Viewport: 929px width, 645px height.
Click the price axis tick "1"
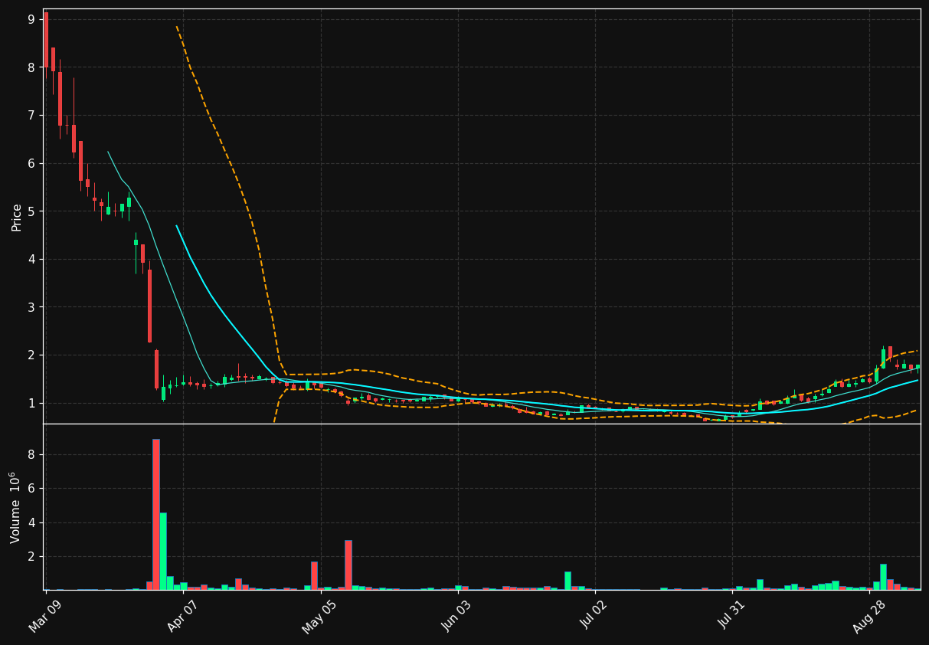coord(31,403)
